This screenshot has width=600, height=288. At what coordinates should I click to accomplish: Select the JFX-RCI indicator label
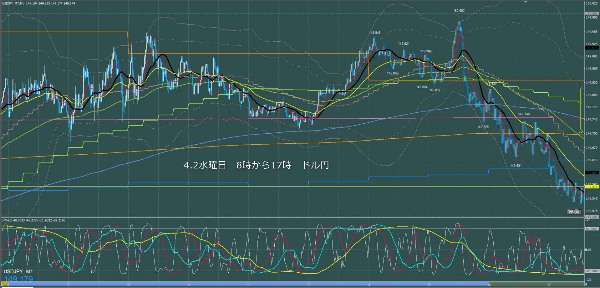tap(8, 220)
